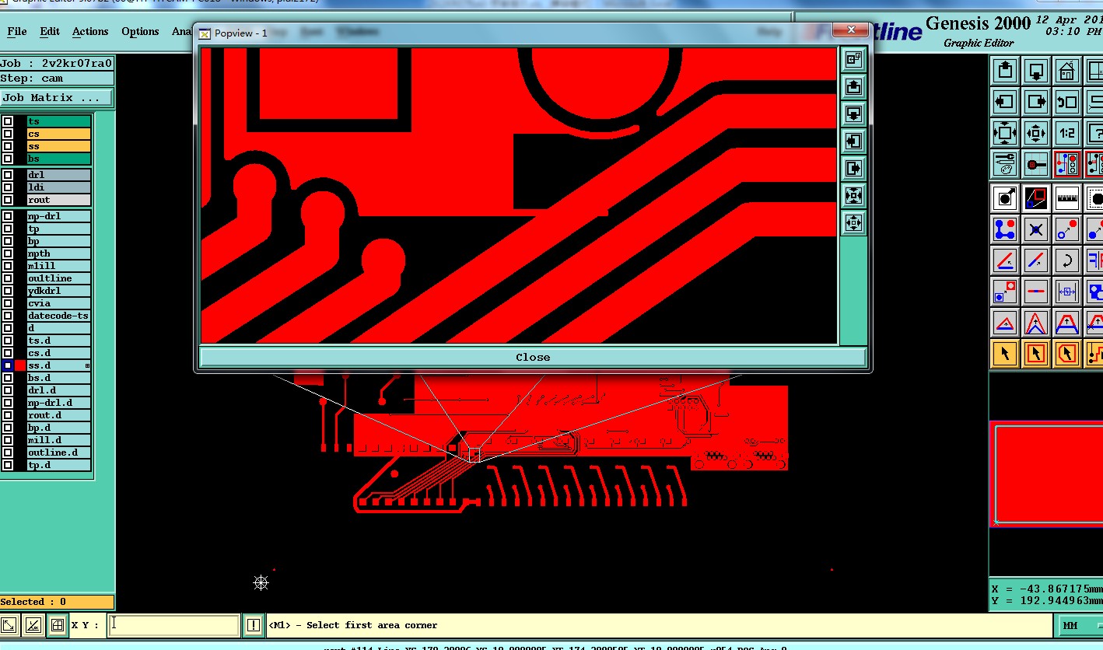Toggle the drl layer checkbox

8,175
